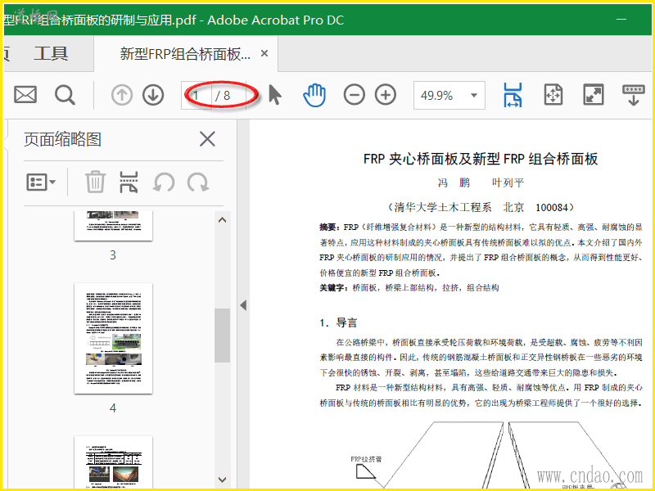Click thumbnail scrollbar up arrow
Screen dimensions: 655x491
pyautogui.click(x=222, y=219)
